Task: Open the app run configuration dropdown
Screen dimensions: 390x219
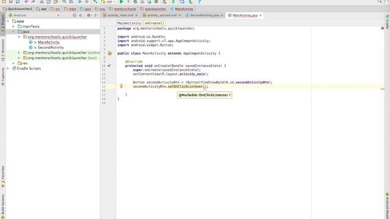Action: (x=108, y=1)
